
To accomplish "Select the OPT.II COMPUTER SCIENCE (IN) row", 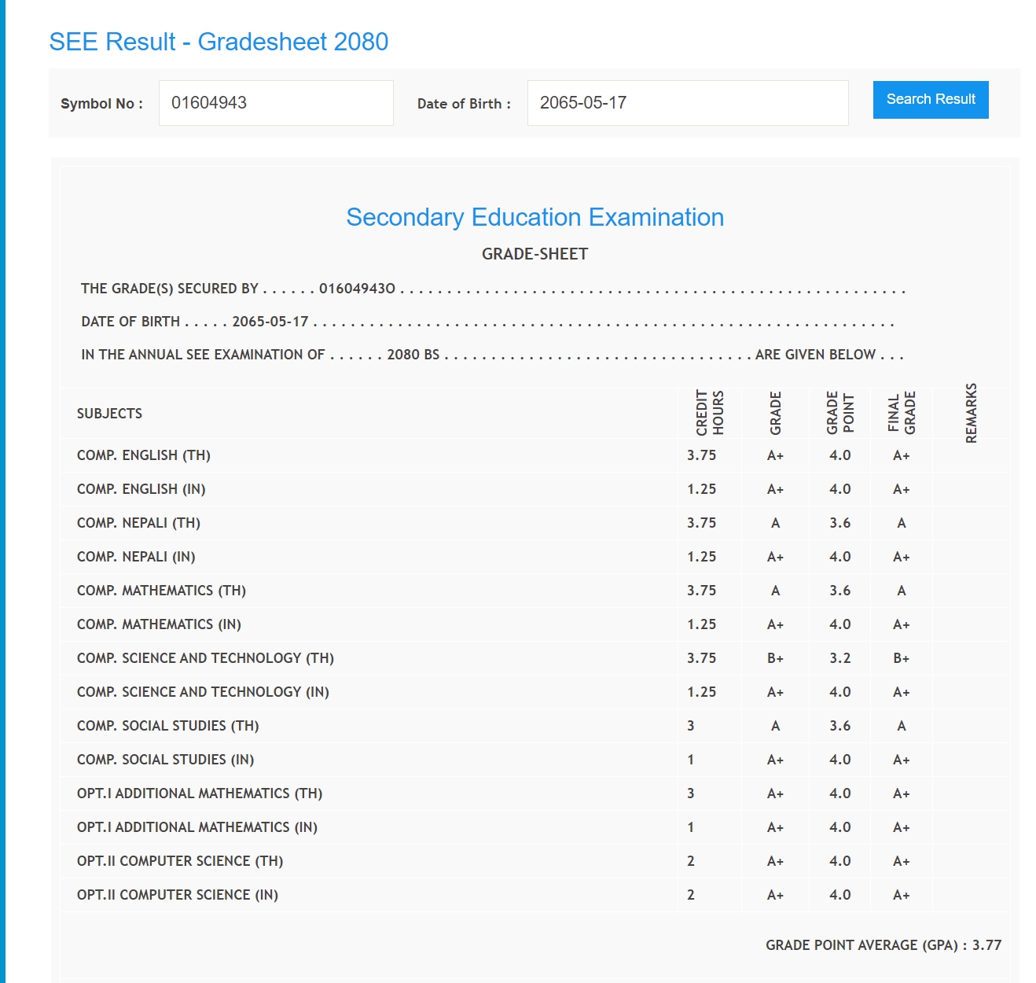I will click(x=178, y=895).
